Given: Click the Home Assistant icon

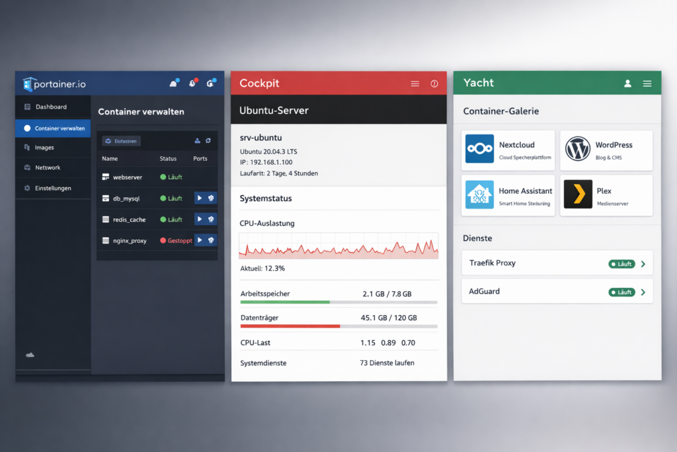Looking at the screenshot, I should [x=479, y=195].
